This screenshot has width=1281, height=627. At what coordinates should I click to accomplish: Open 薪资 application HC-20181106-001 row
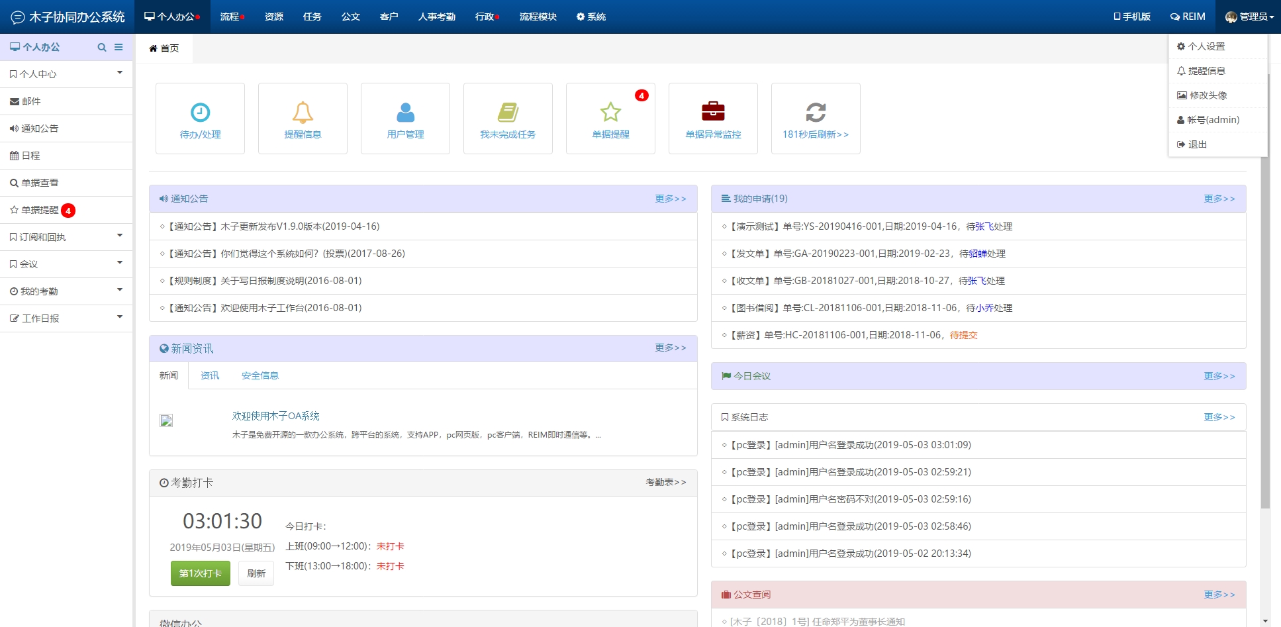978,335
